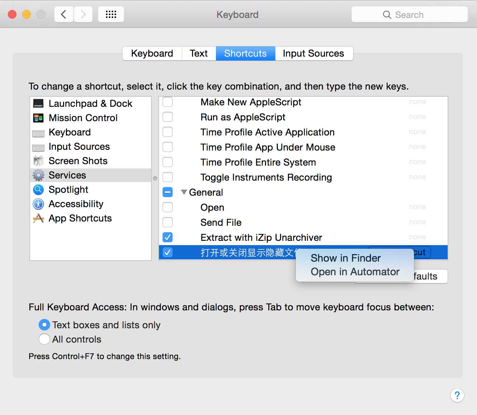Image resolution: width=477 pixels, height=415 pixels.
Task: Click the Launchpad & Dock icon
Action: (x=38, y=104)
